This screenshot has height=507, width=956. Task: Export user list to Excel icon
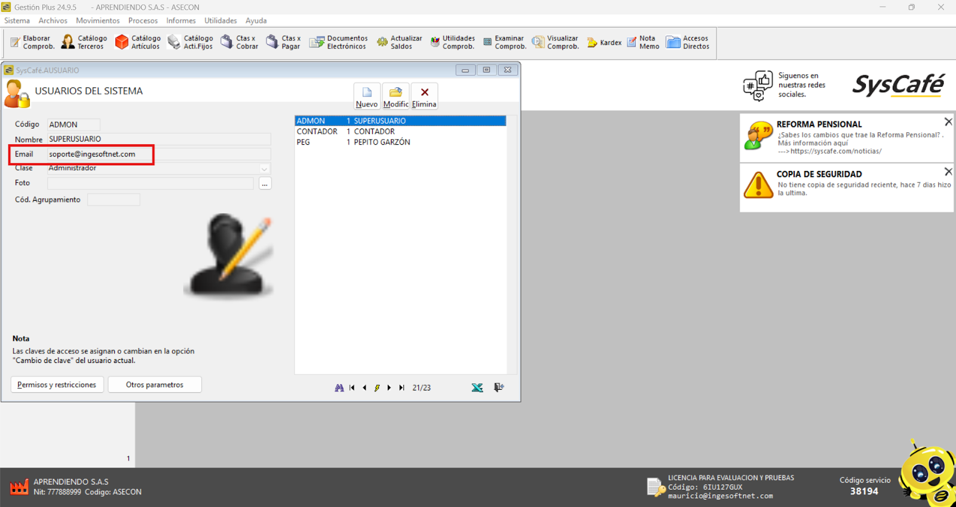pyautogui.click(x=477, y=388)
